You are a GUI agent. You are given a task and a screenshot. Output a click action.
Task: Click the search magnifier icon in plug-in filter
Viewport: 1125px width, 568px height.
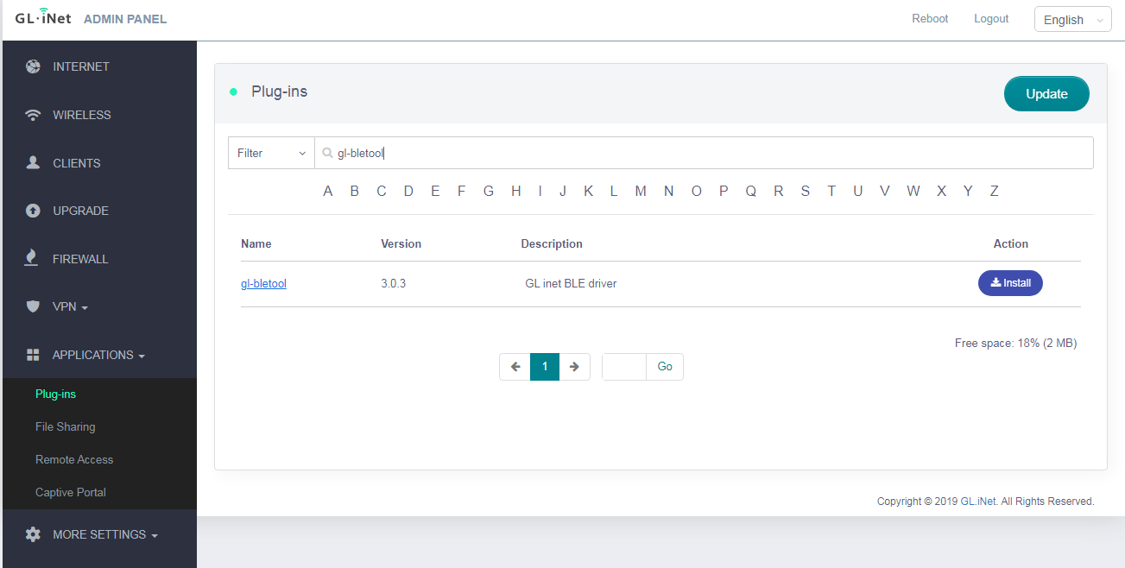click(327, 153)
